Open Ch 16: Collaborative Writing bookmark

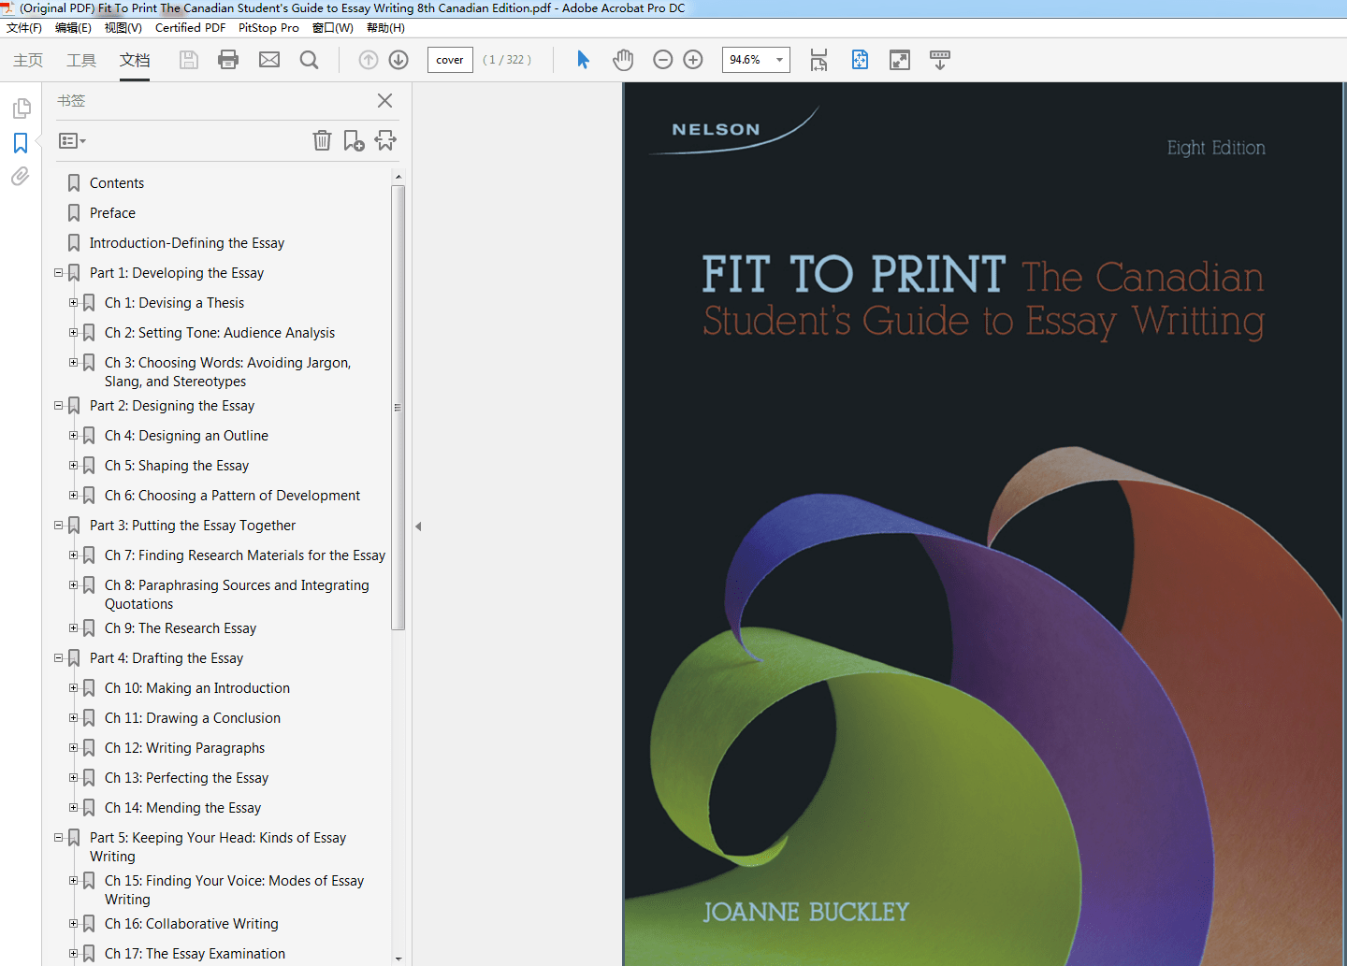(192, 924)
